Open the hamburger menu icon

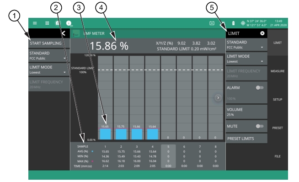(x=35, y=23)
